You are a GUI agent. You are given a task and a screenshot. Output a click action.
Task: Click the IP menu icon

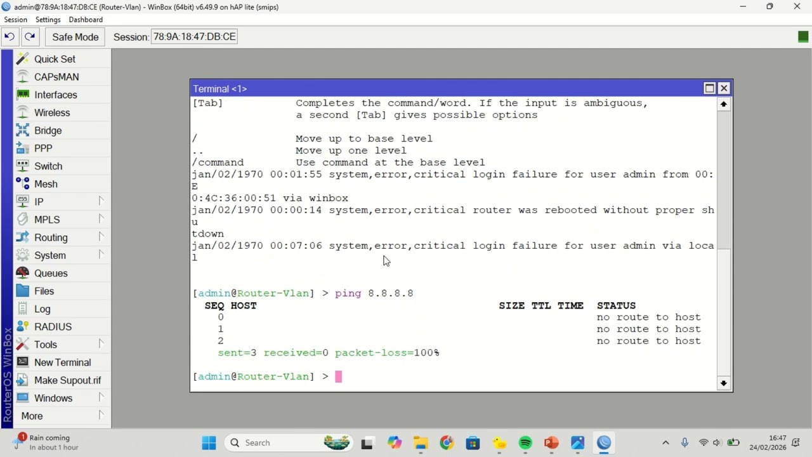tap(23, 201)
